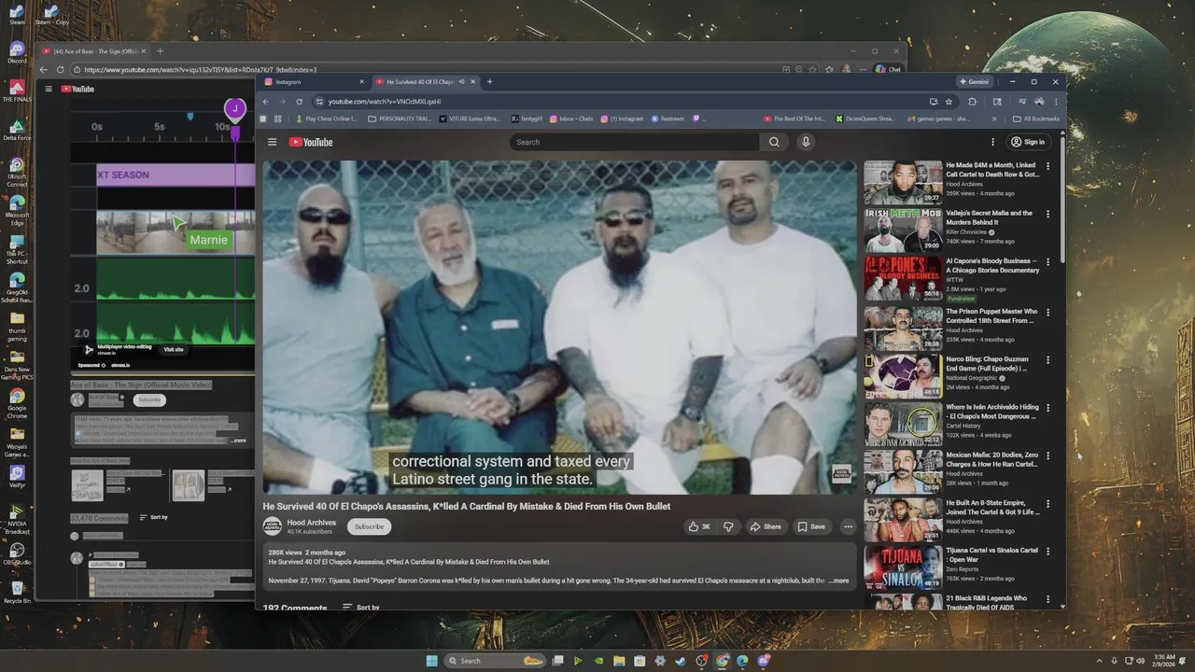Open File Explorer from the taskbar
Image resolution: width=1195 pixels, height=672 pixels.
[x=619, y=661]
